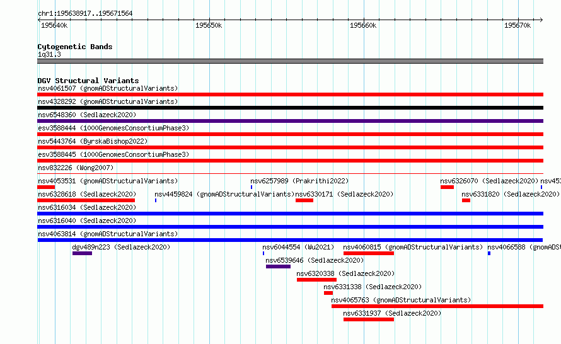This screenshot has width=561, height=344.
Task: Open nsv4063814 gnomAD variant label
Action: point(108,234)
